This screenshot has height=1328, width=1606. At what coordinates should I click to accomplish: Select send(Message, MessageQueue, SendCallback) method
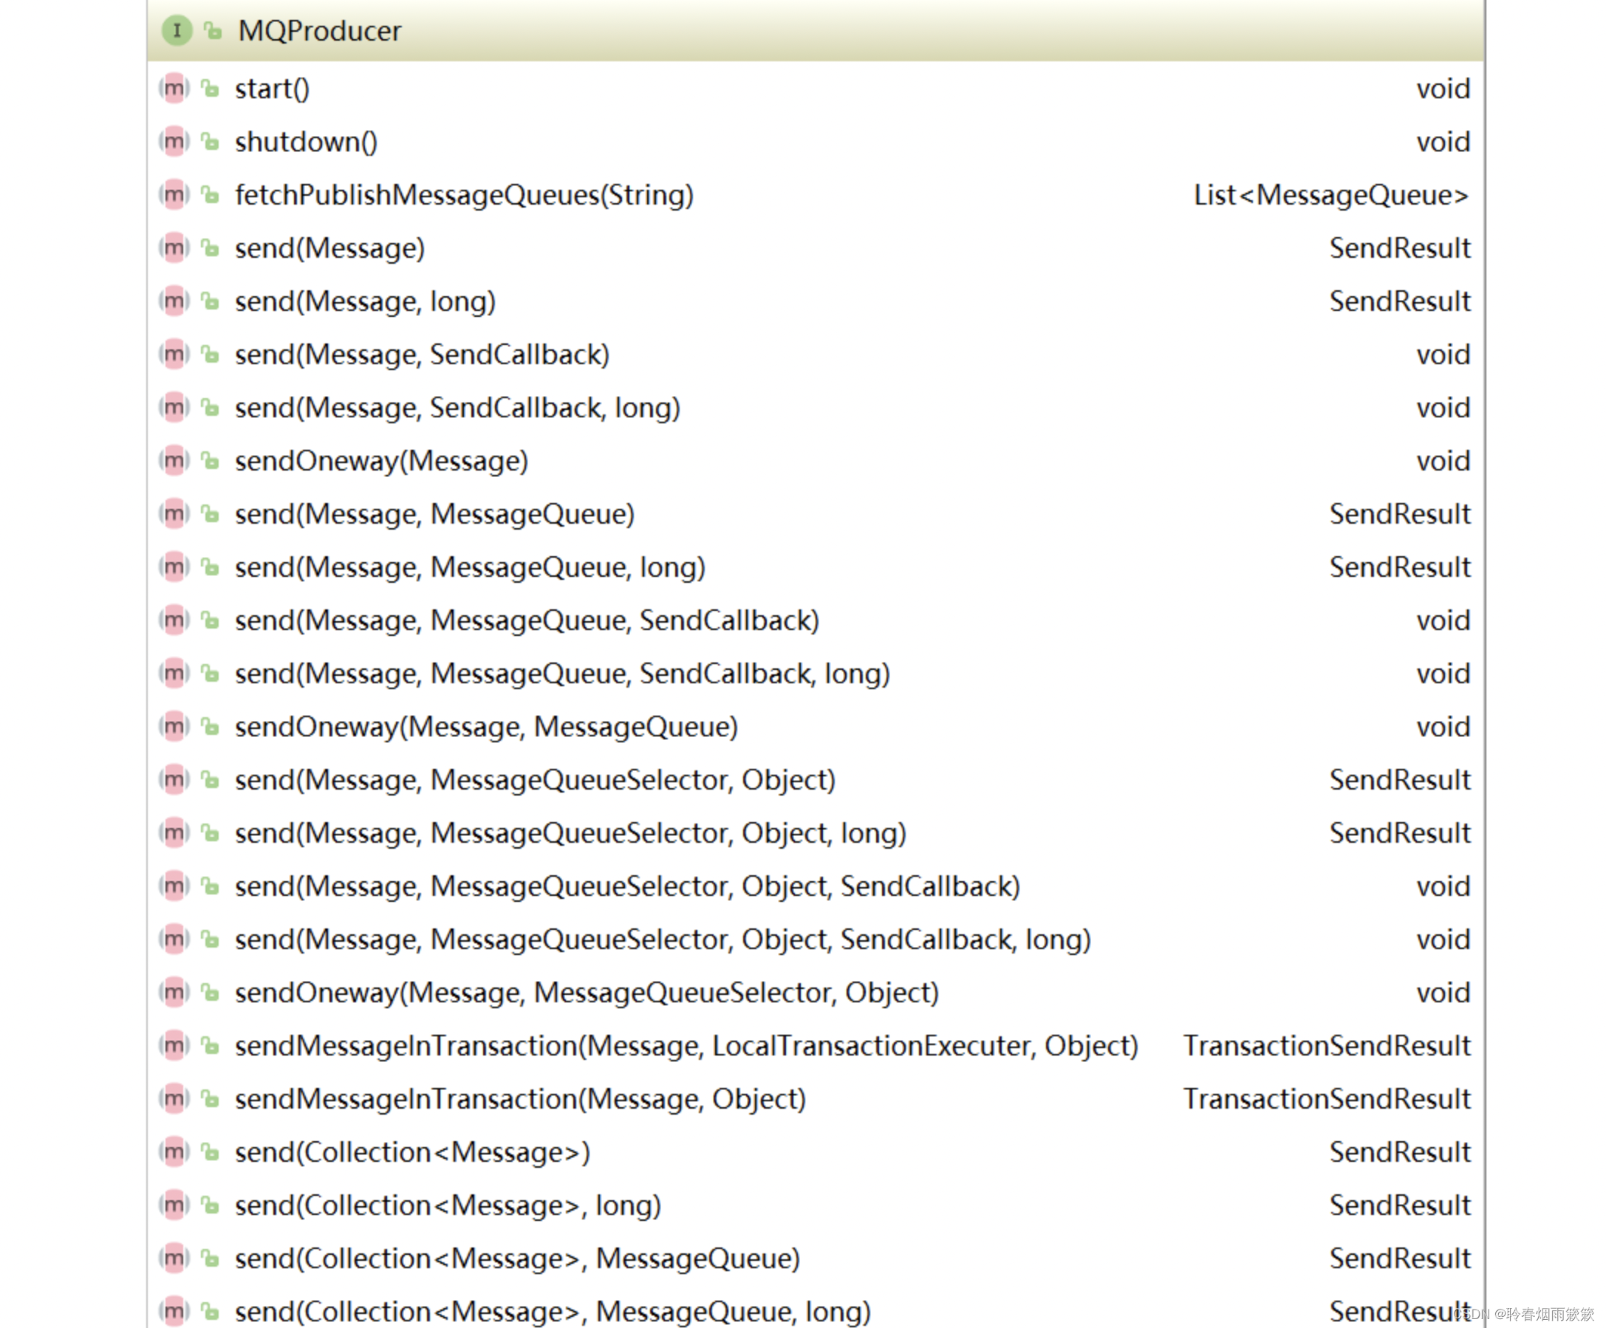coord(527,621)
